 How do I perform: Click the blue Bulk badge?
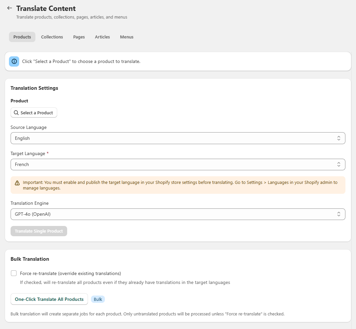98,299
